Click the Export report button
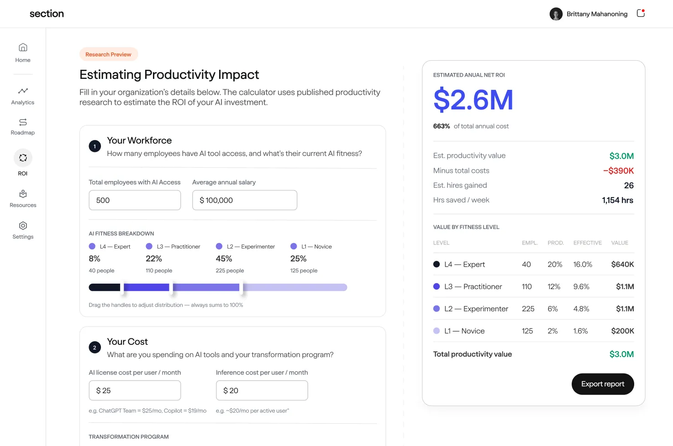The width and height of the screenshot is (673, 446). (603, 384)
